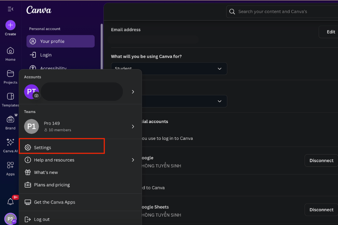
Task: Open Accessibility settings tab
Action: tap(60, 67)
